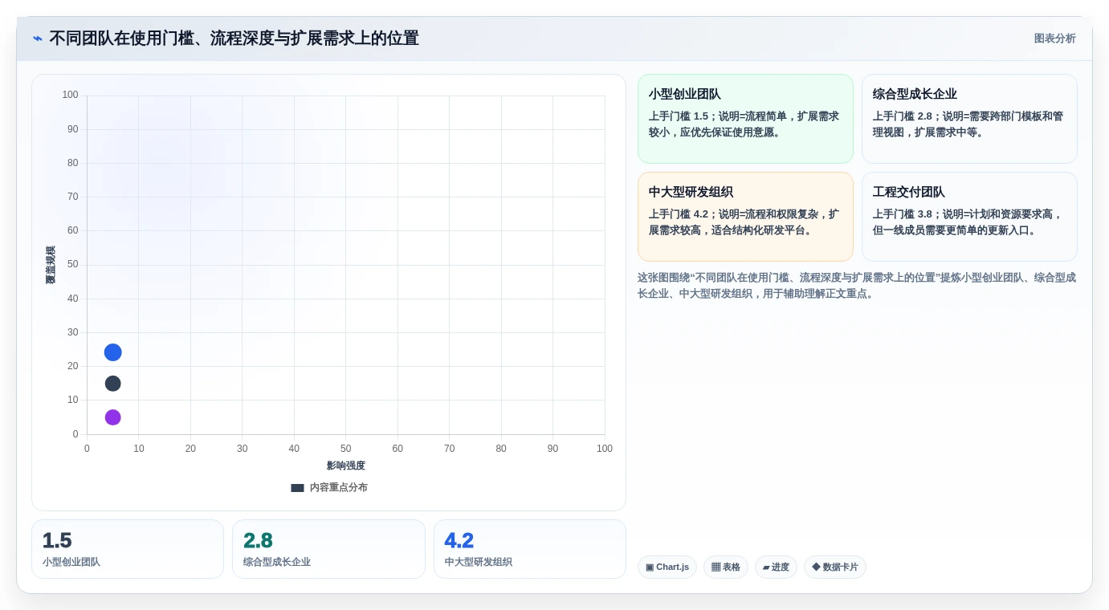Click the 上手门槛 3.8 description text

[x=968, y=222]
